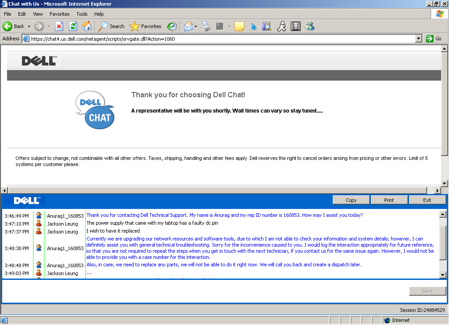This screenshot has width=449, height=325.
Task: Click the status bar IE page icon
Action: 4,320
